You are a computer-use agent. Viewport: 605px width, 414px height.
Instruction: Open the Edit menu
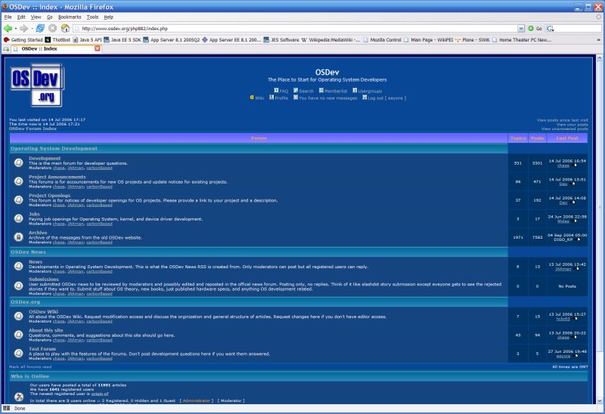tap(21, 17)
